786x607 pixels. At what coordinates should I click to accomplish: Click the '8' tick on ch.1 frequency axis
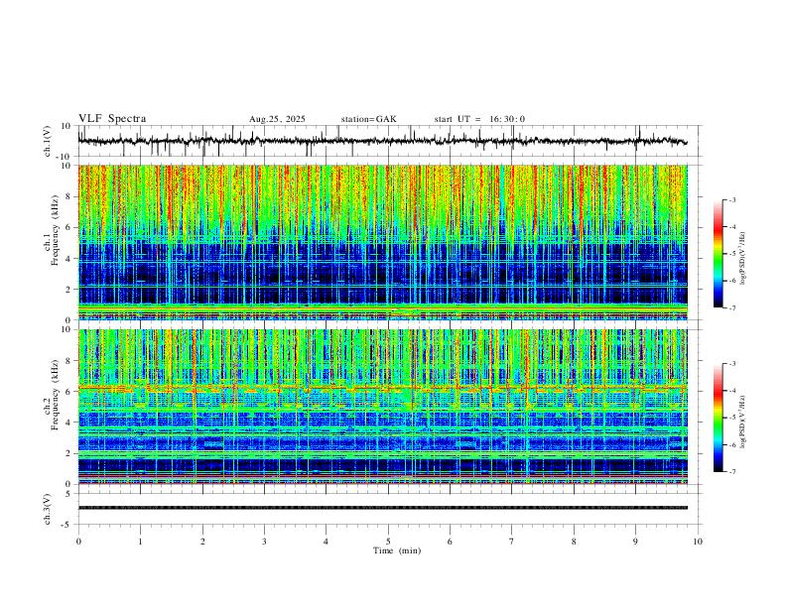pos(69,196)
